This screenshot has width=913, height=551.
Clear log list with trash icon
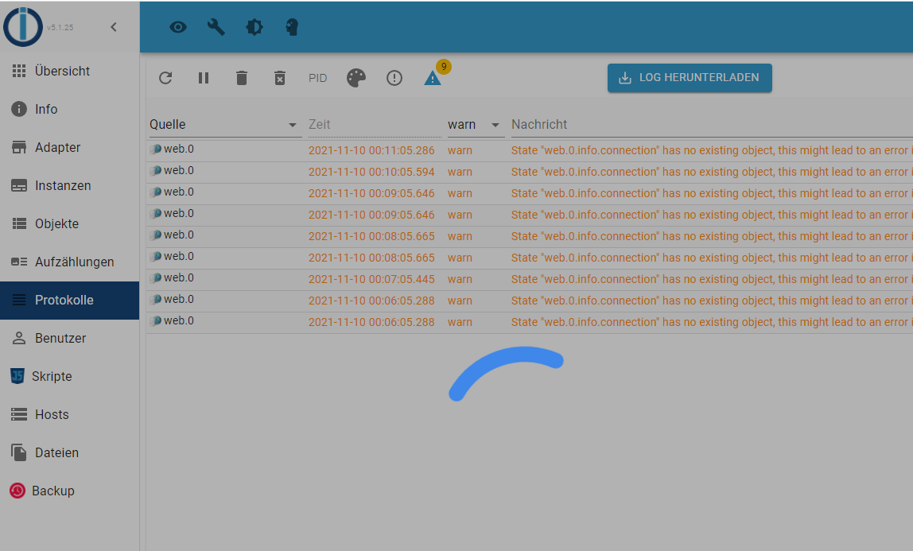point(242,78)
